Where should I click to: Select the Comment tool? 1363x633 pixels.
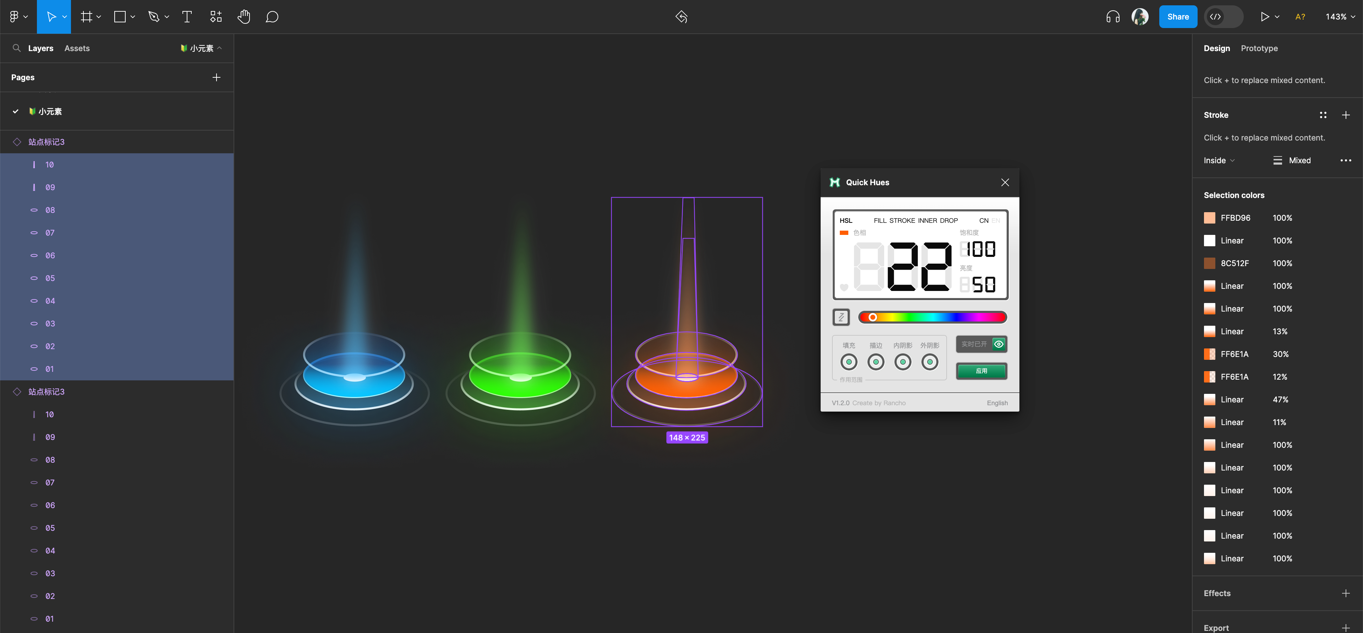(x=272, y=17)
